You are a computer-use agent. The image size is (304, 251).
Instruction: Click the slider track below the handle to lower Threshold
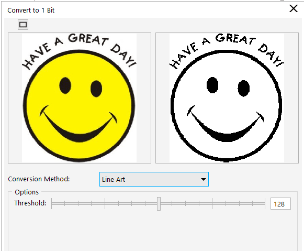point(105,204)
